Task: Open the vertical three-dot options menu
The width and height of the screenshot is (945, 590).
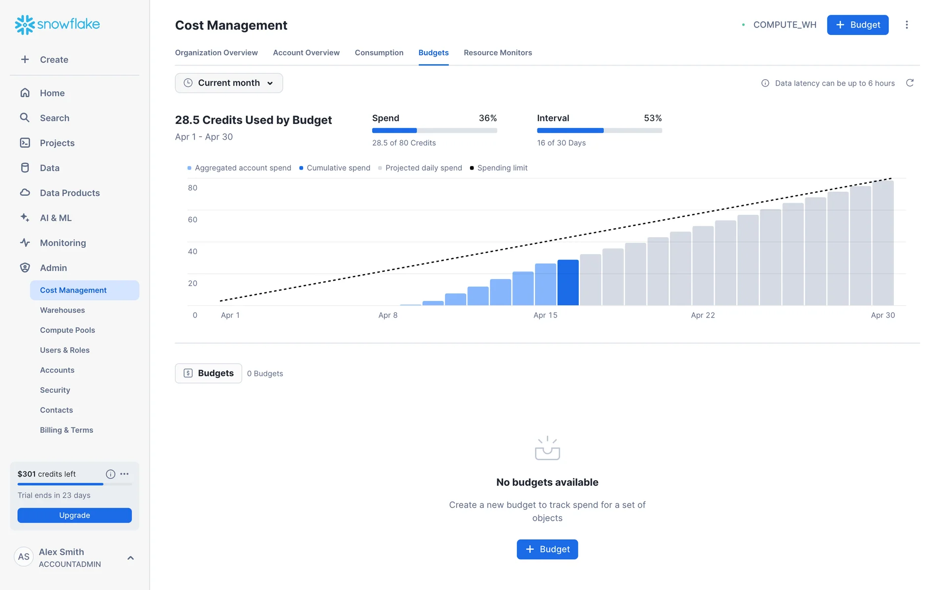Action: [907, 25]
